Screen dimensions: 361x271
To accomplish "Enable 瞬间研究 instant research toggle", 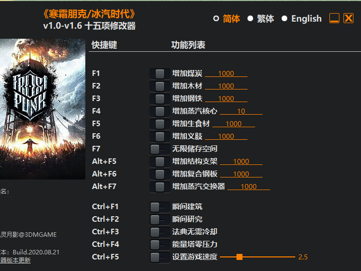I will click(x=160, y=220).
